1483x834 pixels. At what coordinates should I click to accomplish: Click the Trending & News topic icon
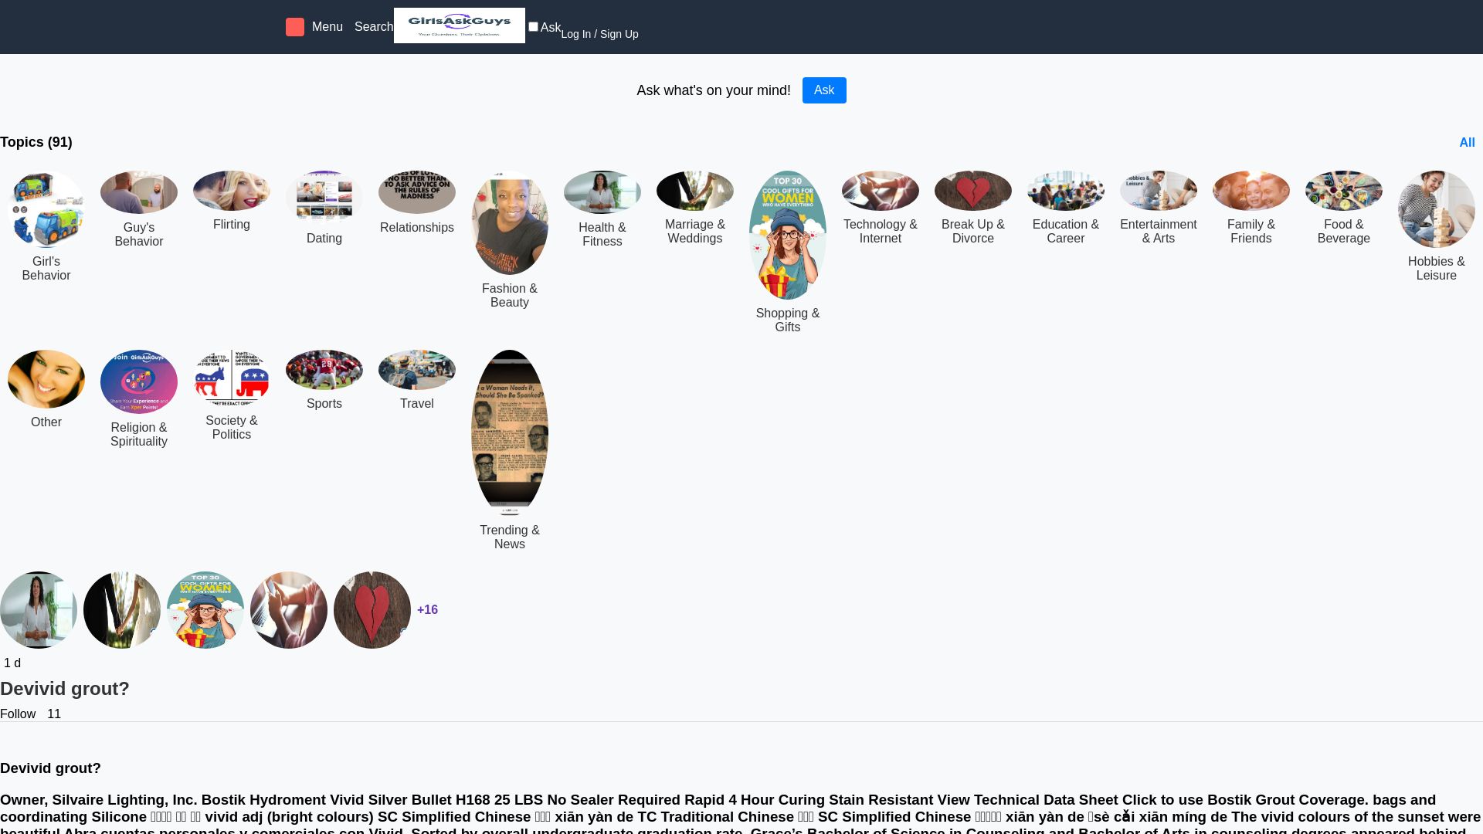509,432
